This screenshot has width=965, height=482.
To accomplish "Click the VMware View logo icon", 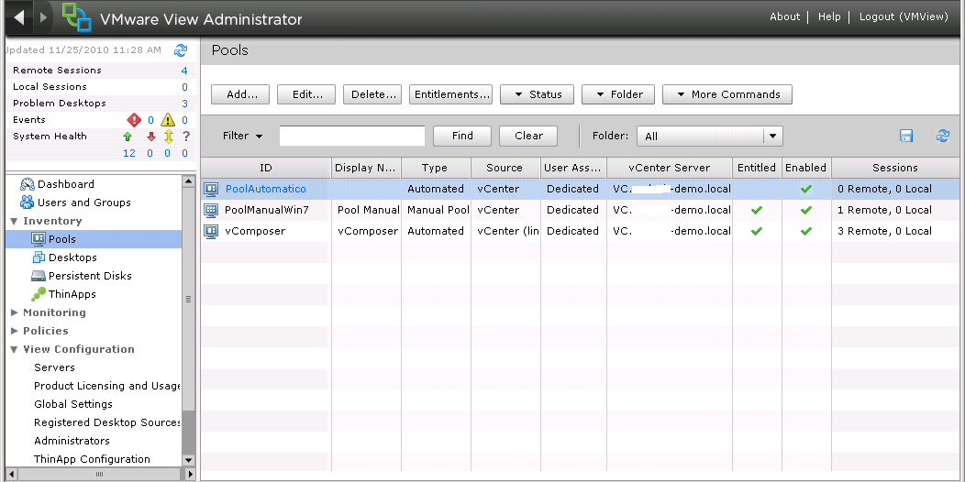I will (78, 16).
